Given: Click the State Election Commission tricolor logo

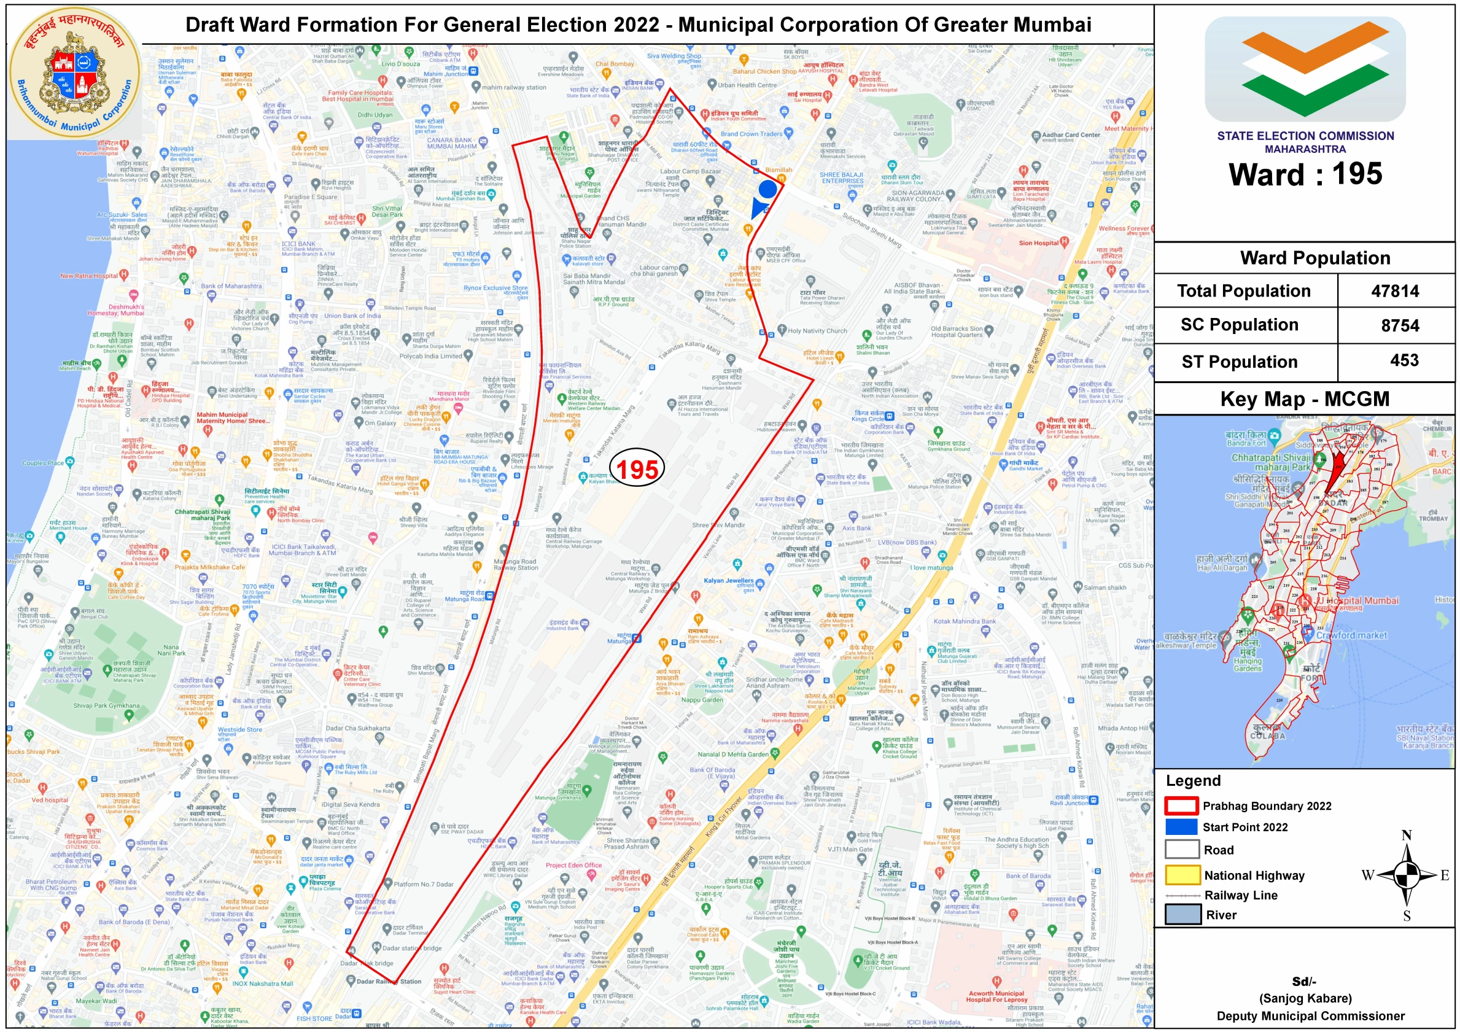Looking at the screenshot, I should click(x=1304, y=69).
